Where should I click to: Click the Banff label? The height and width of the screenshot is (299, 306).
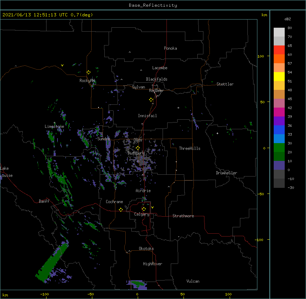(x=44, y=201)
